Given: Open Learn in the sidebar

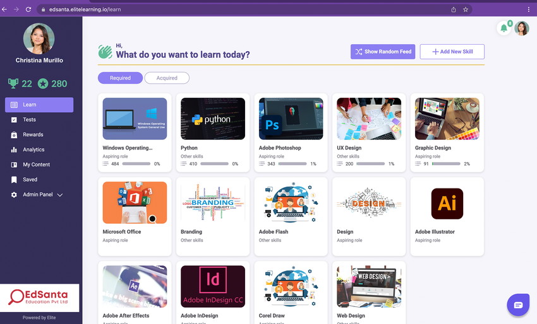Looking at the screenshot, I should coord(39,105).
